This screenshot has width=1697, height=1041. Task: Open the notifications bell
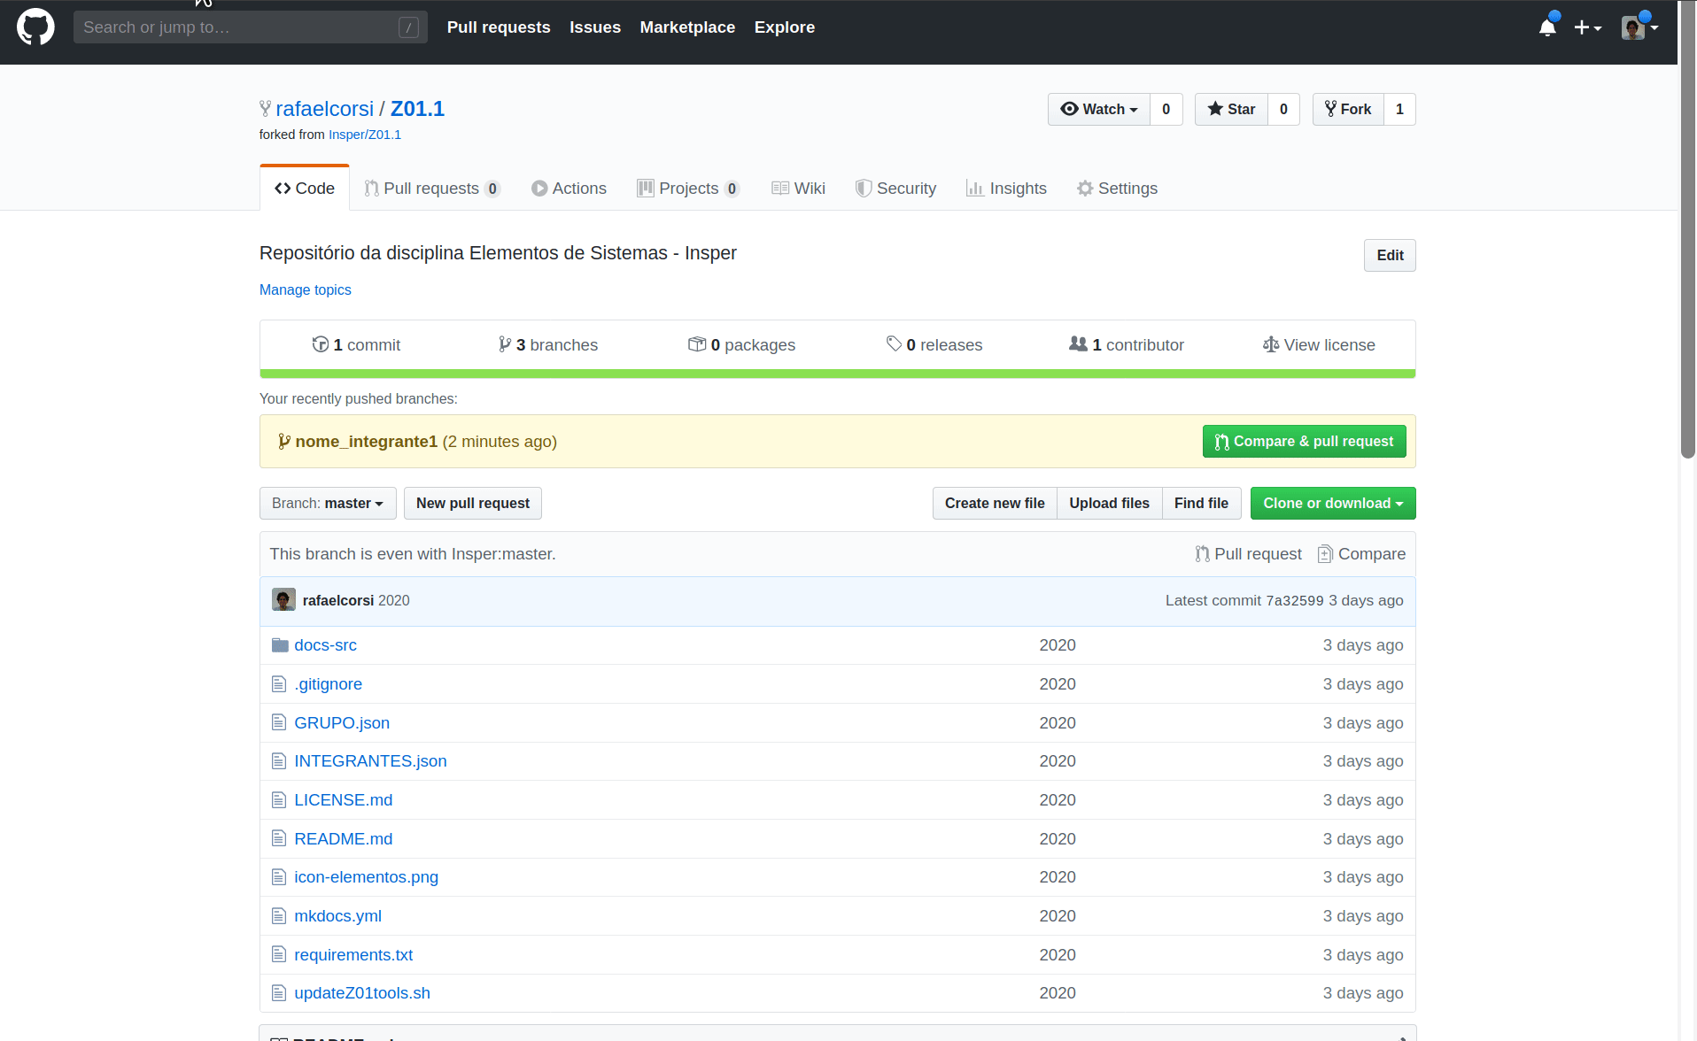pos(1547,27)
